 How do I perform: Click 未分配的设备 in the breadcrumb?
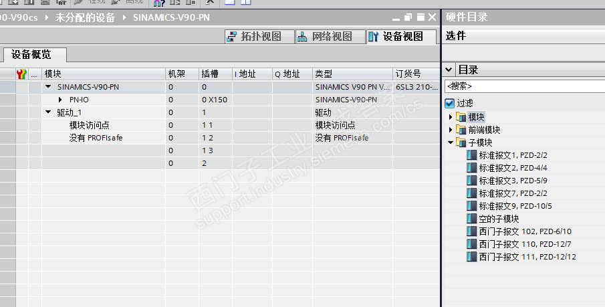coord(85,18)
